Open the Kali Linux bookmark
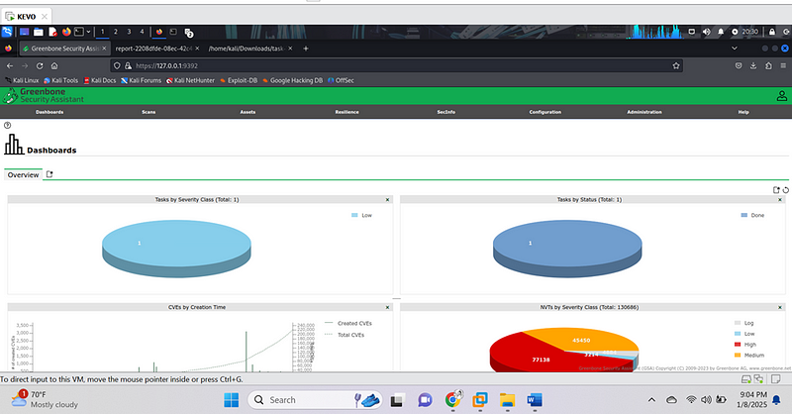The height and width of the screenshot is (414, 792). point(22,80)
